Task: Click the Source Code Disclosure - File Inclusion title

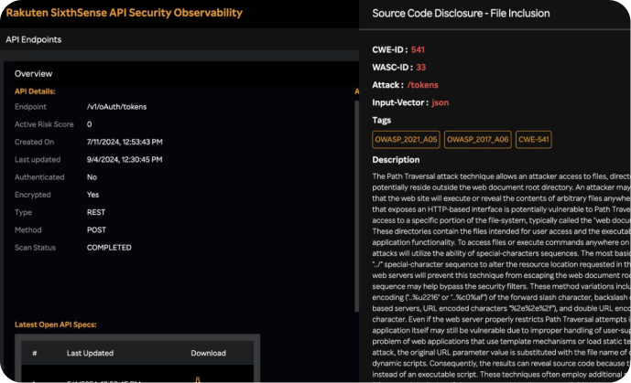Action: pos(461,14)
